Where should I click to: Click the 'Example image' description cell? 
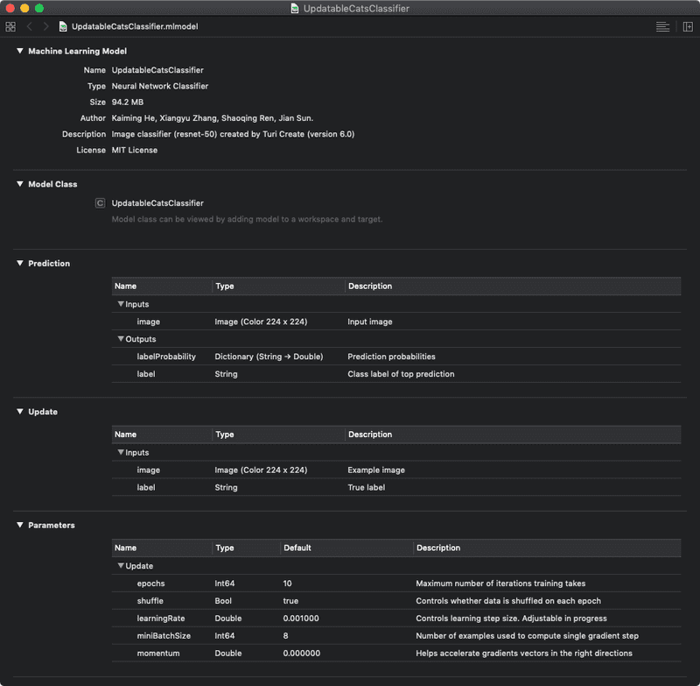(376, 470)
